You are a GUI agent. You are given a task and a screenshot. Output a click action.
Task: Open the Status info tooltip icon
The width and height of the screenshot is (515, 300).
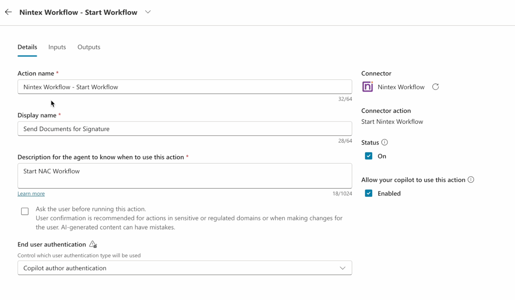coord(384,142)
